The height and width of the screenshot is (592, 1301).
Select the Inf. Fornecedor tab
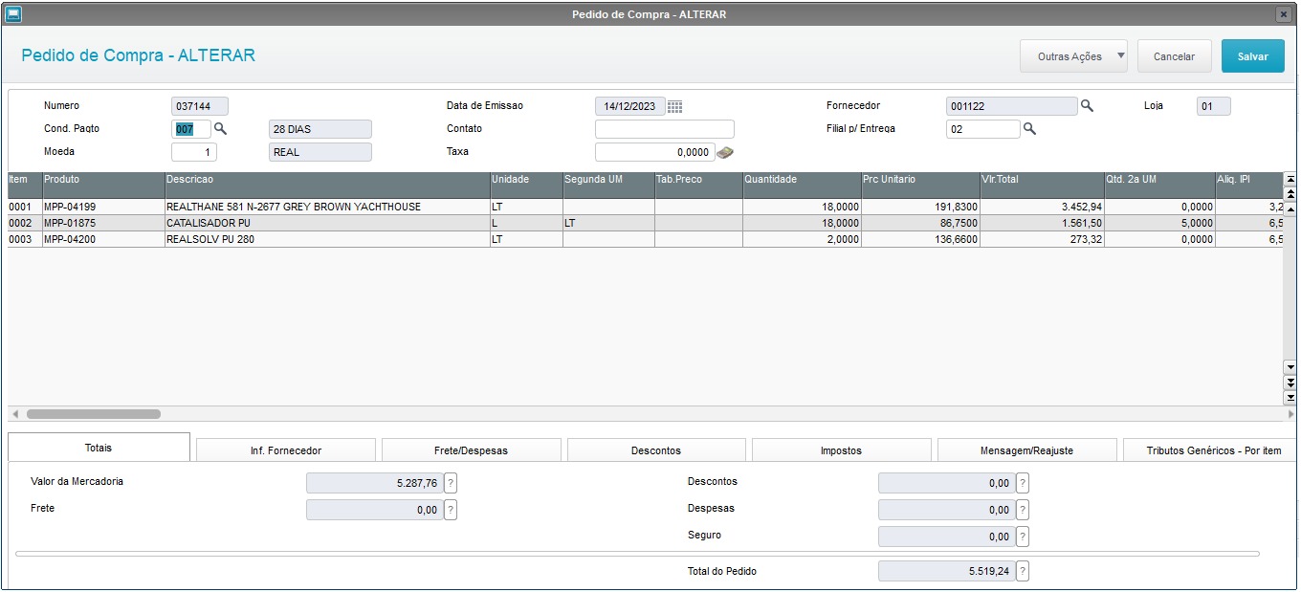[x=285, y=450]
